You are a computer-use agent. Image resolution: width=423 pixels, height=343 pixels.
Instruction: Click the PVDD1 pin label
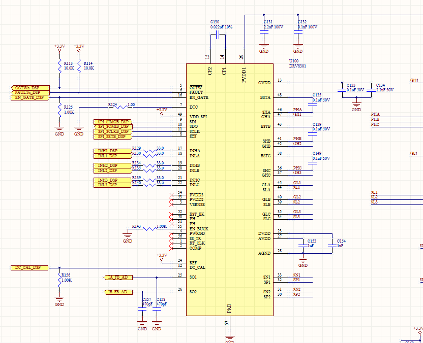244,75
